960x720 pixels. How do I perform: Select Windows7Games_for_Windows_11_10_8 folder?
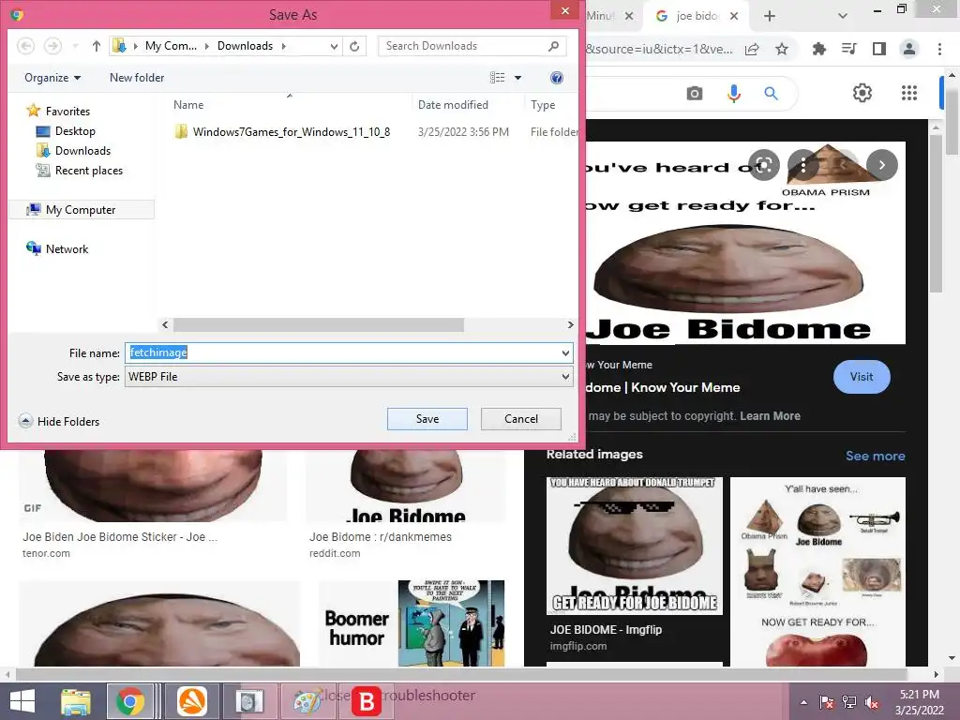point(292,131)
